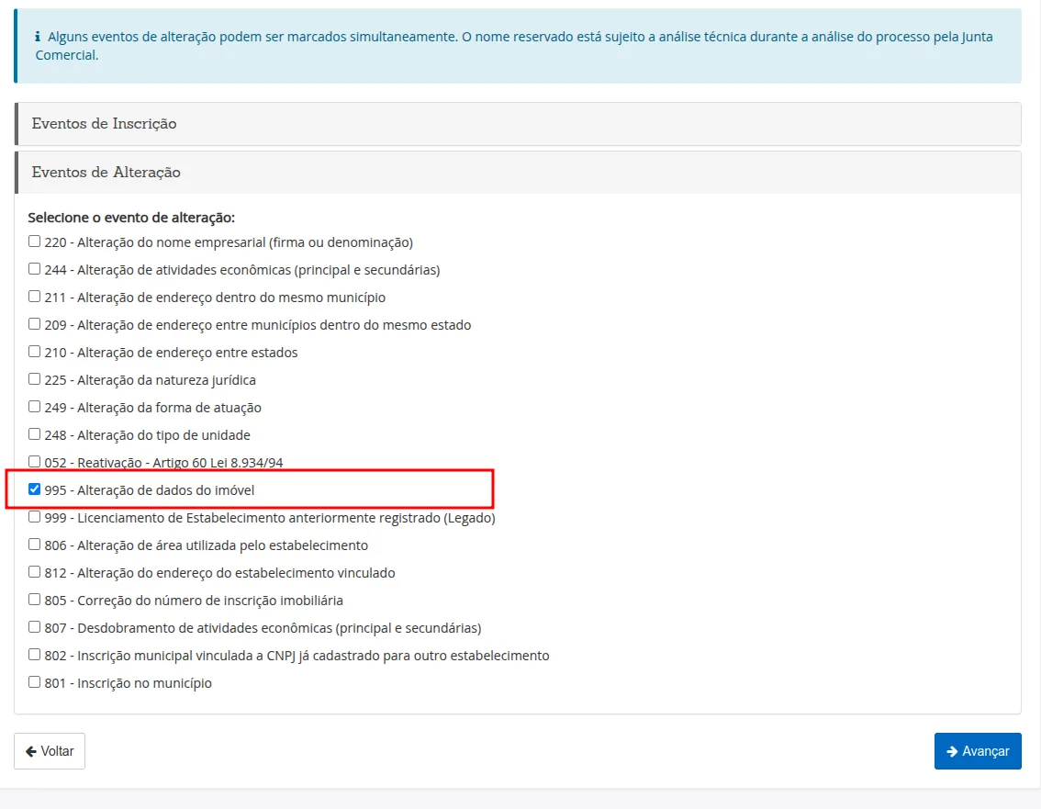
Task: Enable 812 endereço do estabelecimento vinculado
Action: pos(35,572)
